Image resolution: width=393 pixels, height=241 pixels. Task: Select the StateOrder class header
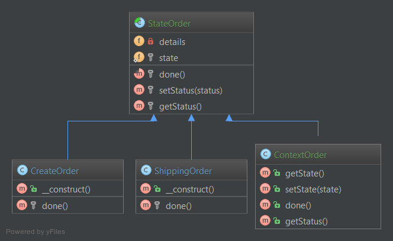[191, 24]
